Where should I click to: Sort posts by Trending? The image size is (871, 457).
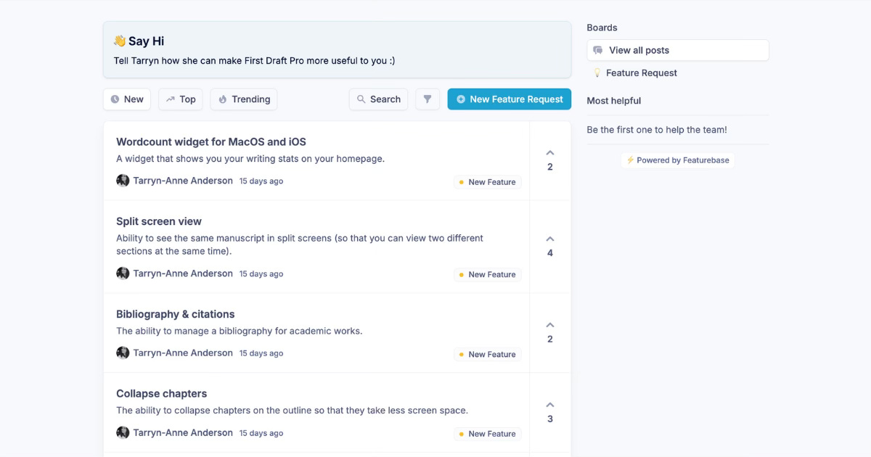(x=244, y=99)
